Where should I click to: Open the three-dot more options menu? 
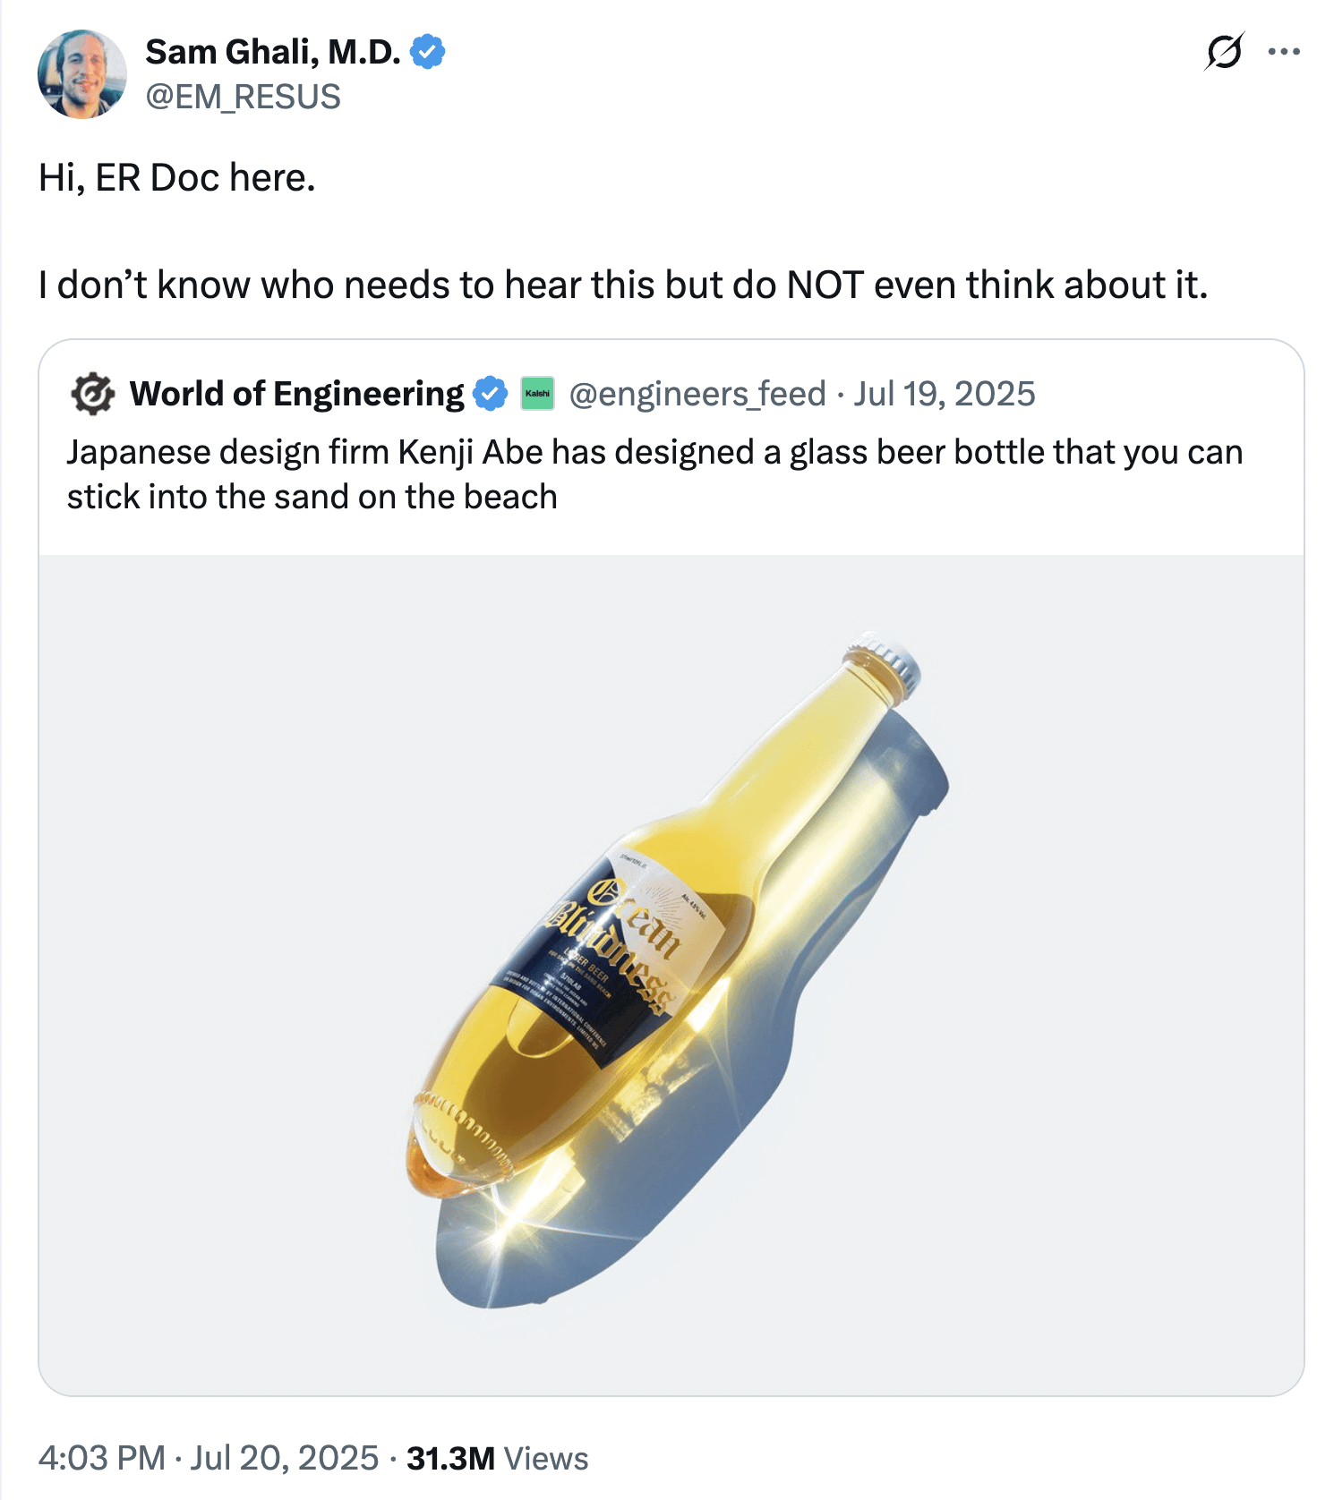coord(1284,52)
